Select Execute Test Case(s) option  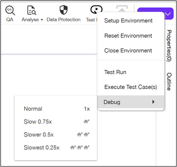tap(131, 87)
